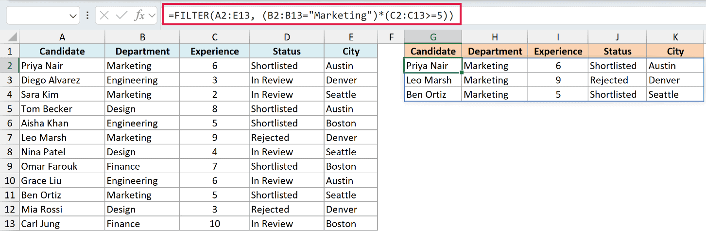Viewport: 706px width, 231px height.
Task: Select cell Aisha Khan
Action: coord(62,123)
